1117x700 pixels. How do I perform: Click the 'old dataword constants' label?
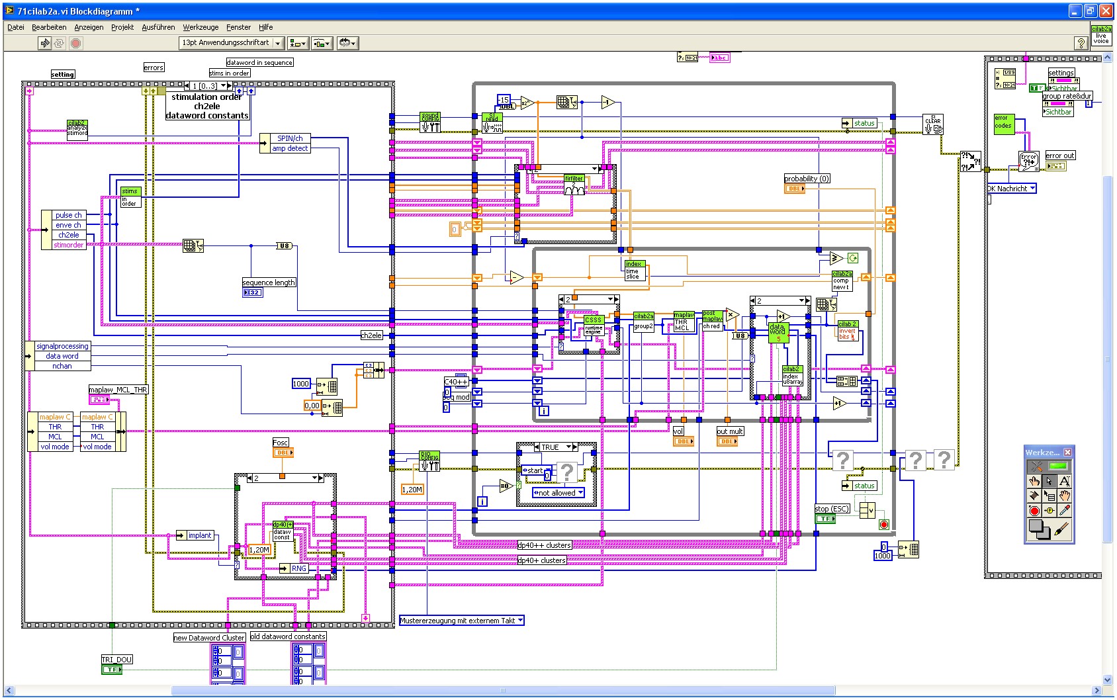point(288,636)
